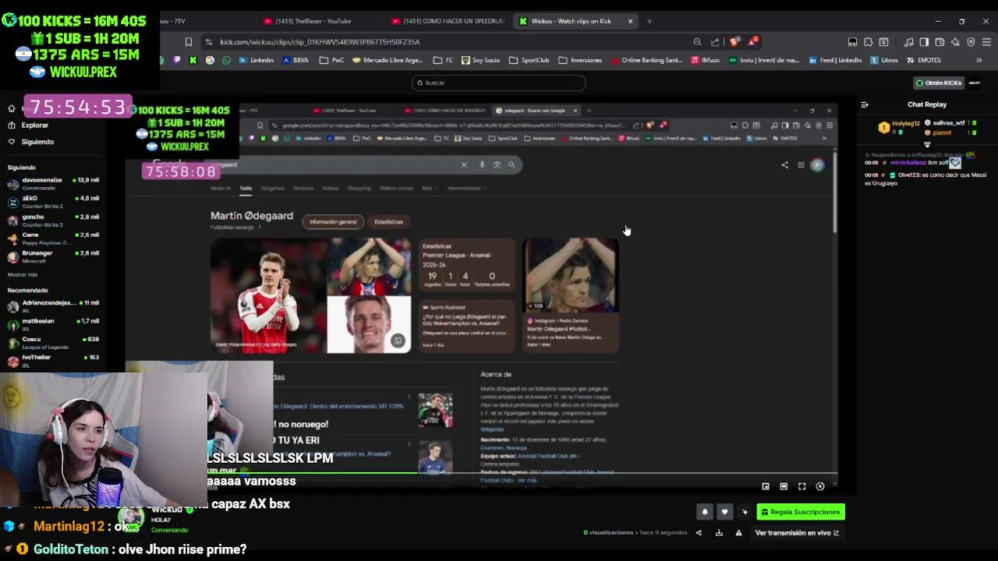Click the Obtén KICKs button
This screenshot has width=998, height=561.
[939, 83]
